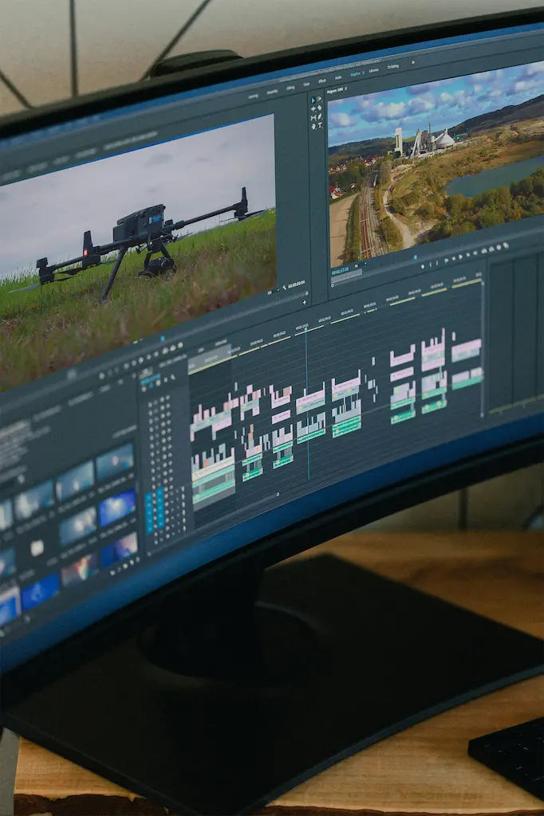
Task: Click Mark In in the Program monitor
Action: [431, 265]
